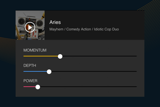160x107 pixels.
Task: Click the MOMENTUM slider label
Action: (x=35, y=50)
